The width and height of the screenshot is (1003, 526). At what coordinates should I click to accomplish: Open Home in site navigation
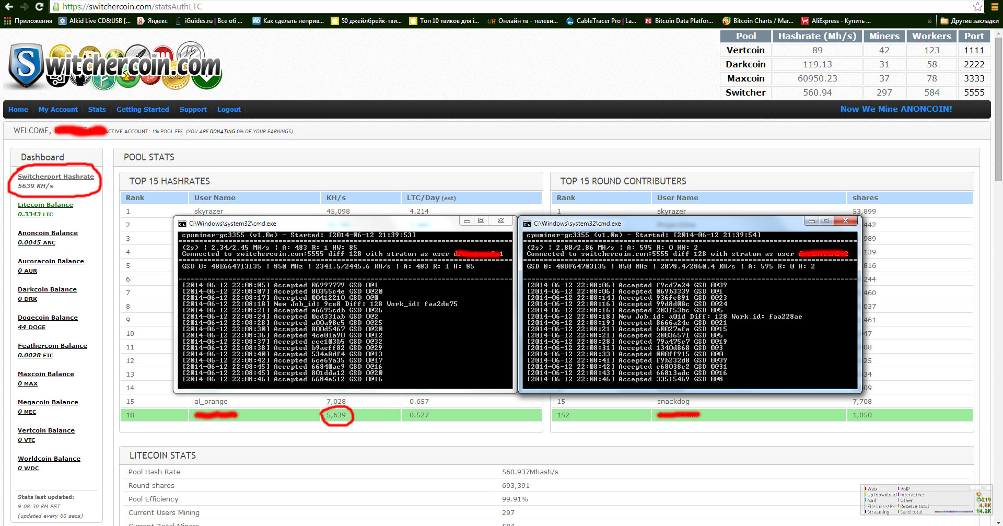18,109
